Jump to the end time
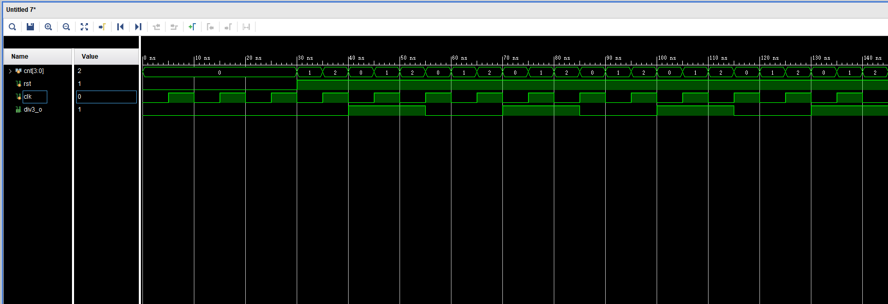This screenshot has height=304, width=888. (x=138, y=27)
